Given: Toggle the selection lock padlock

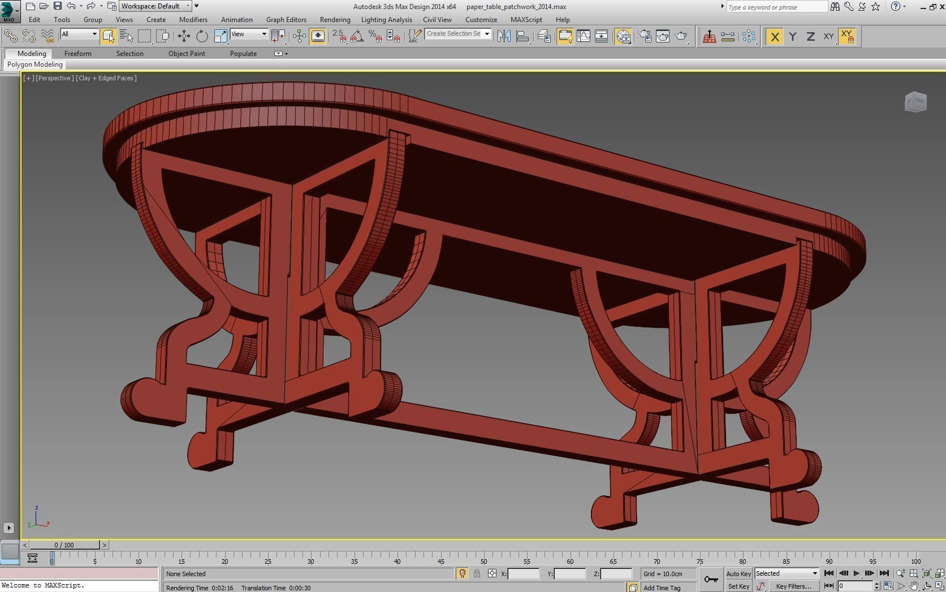Looking at the screenshot, I should click(x=477, y=573).
